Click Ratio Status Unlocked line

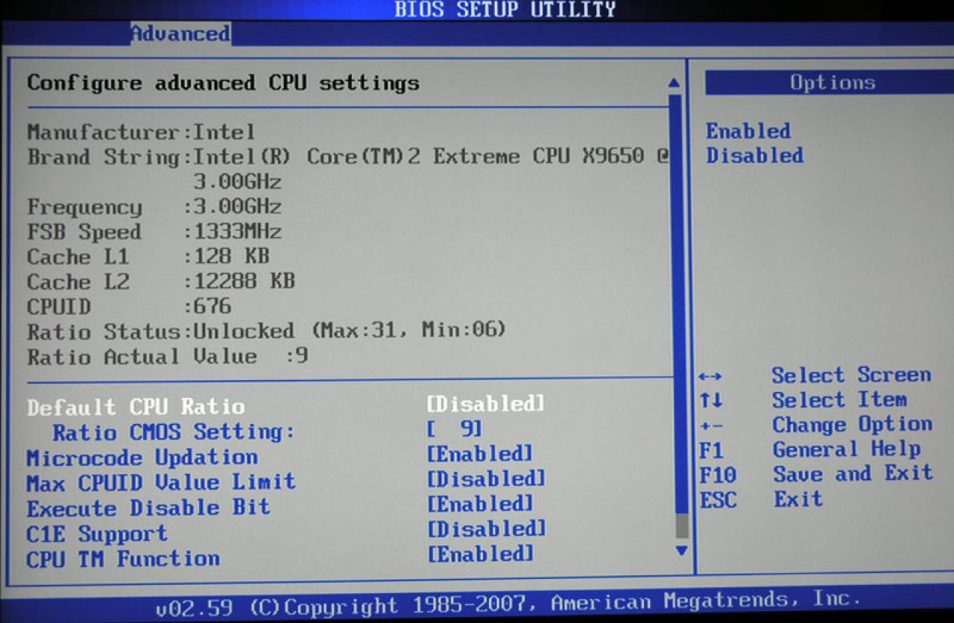[266, 332]
